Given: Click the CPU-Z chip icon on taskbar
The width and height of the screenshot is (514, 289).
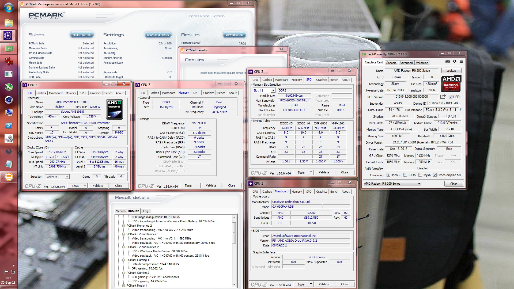Looking at the screenshot, I should click(x=8, y=35).
